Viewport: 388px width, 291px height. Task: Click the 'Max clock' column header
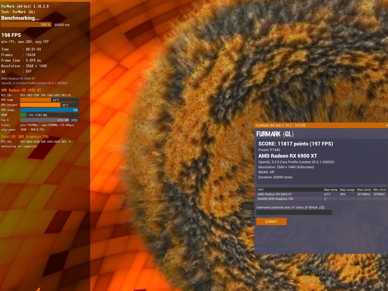[364, 190]
